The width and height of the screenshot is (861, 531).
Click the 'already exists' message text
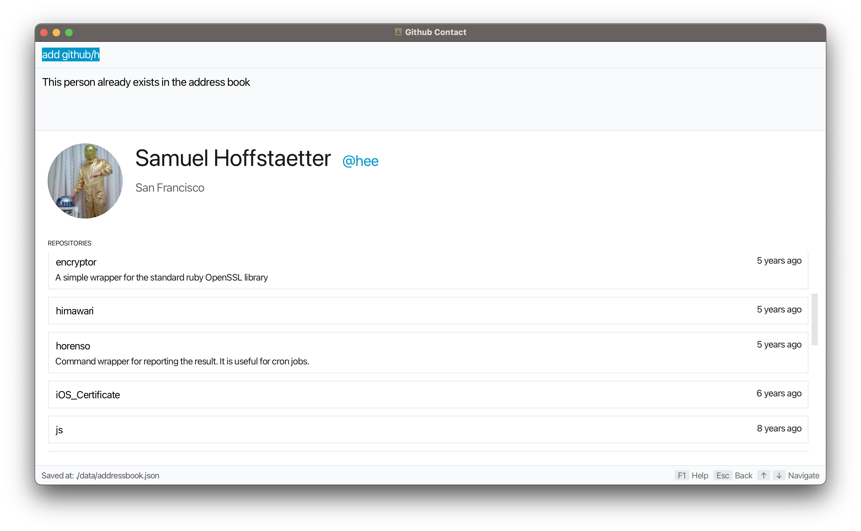(146, 82)
